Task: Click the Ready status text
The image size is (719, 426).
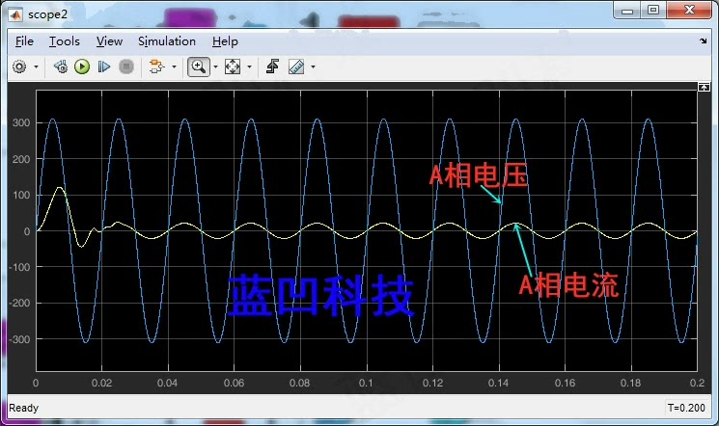Action: click(x=24, y=408)
